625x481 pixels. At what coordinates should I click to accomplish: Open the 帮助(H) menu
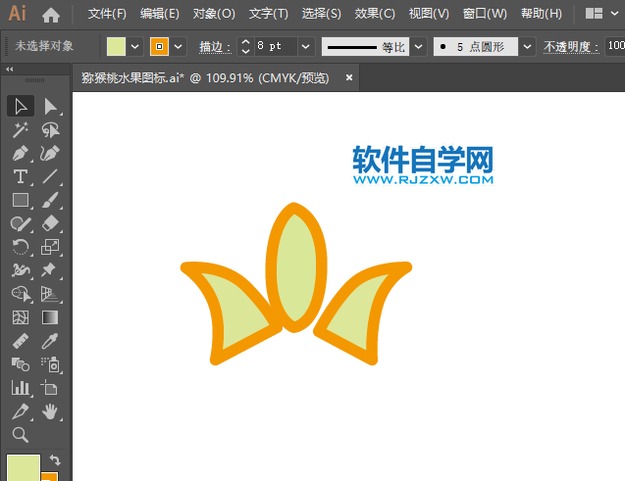542,14
